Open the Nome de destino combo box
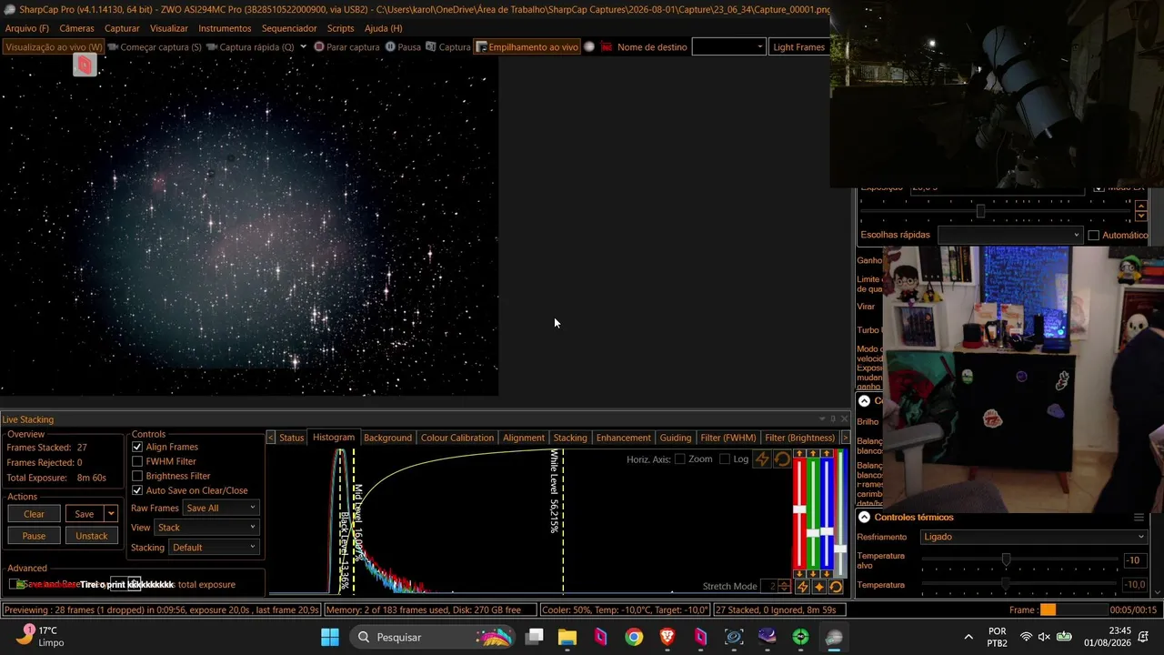Image resolution: width=1164 pixels, height=655 pixels. pos(728,47)
